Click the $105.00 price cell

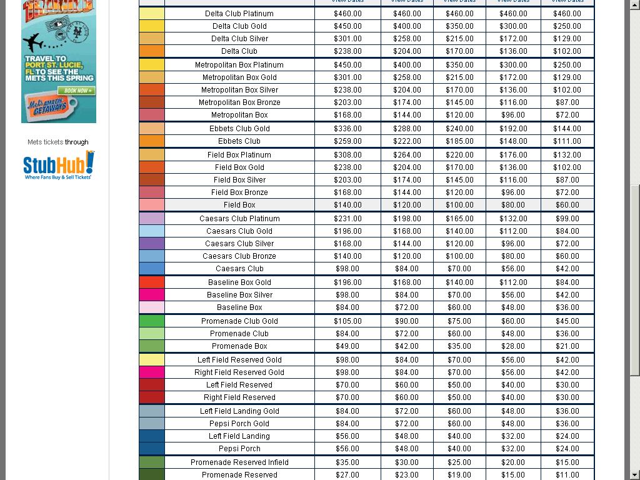347,321
